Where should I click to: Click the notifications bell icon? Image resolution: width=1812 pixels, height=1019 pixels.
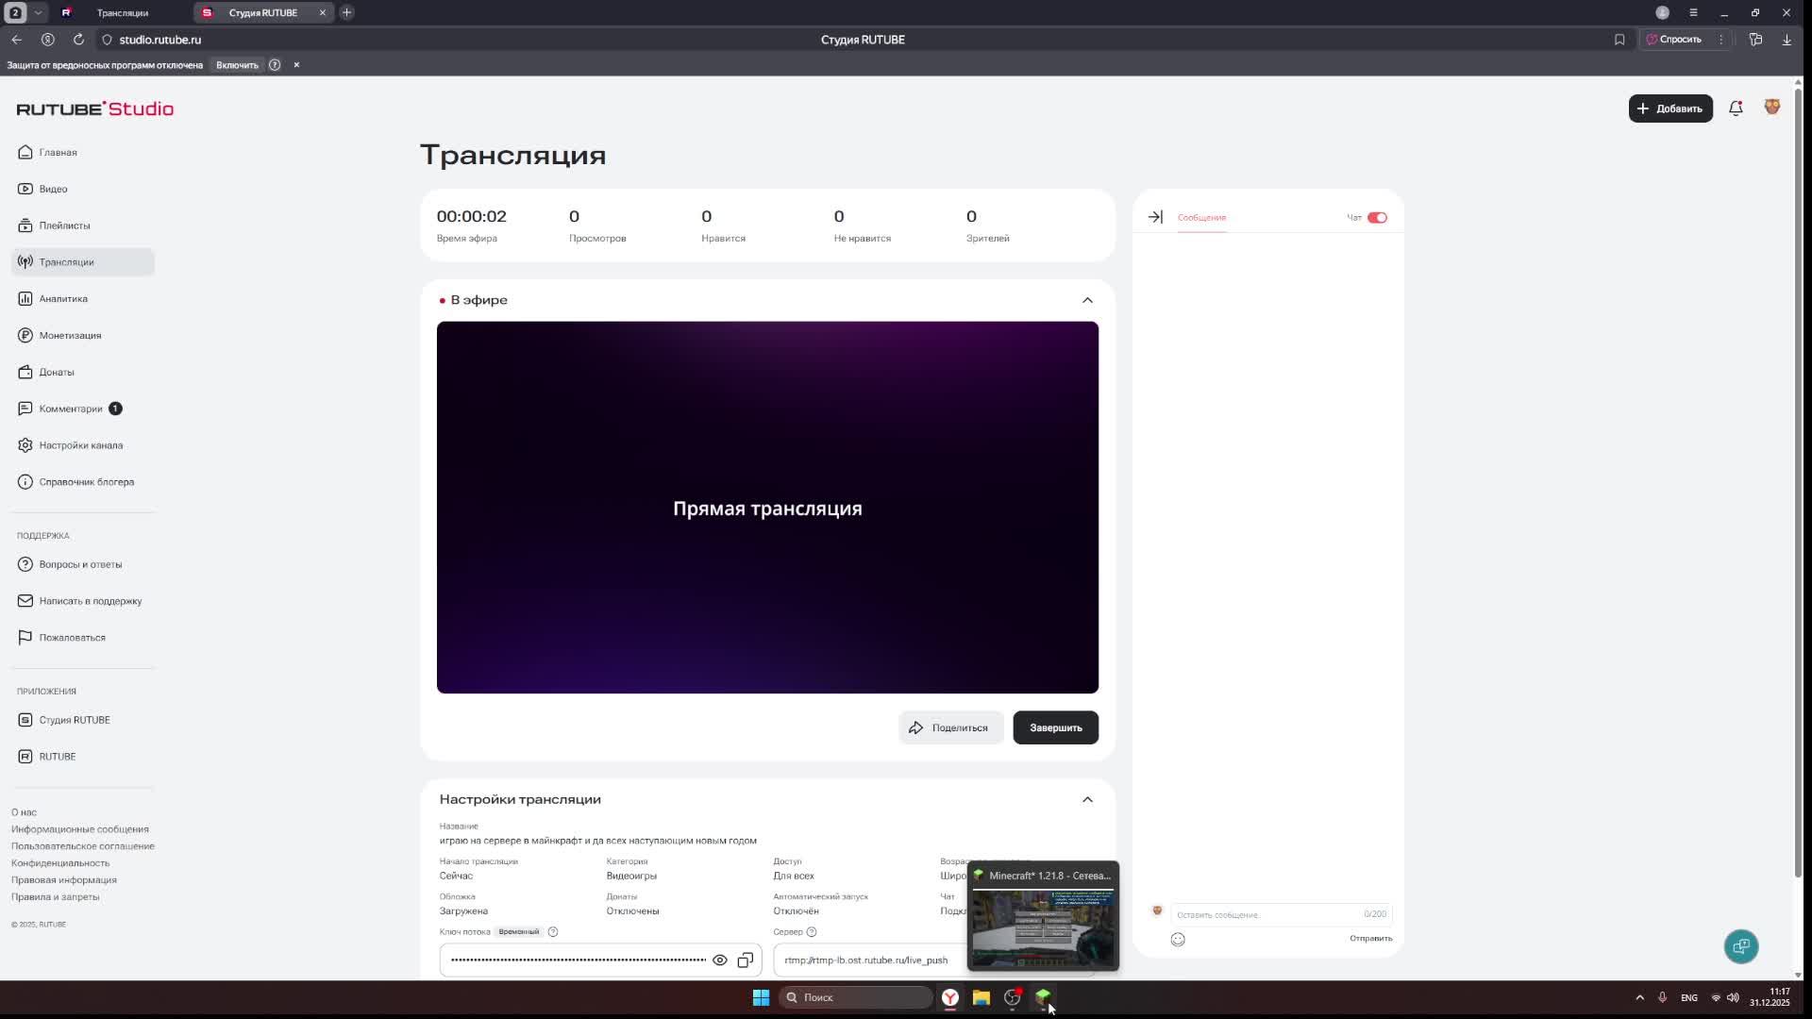coord(1735,109)
